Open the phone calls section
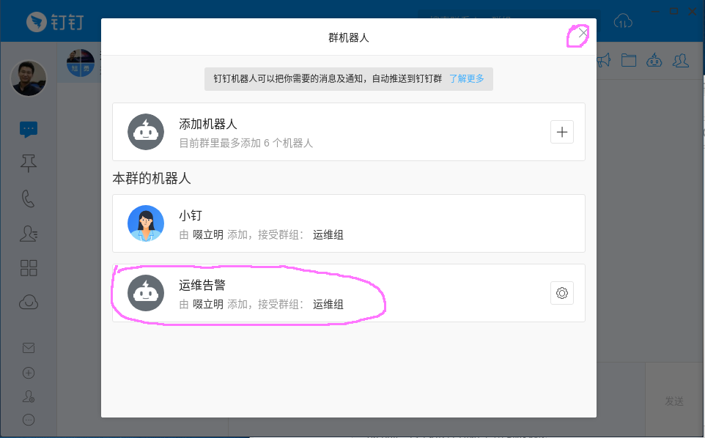The height and width of the screenshot is (438, 705). pos(29,198)
